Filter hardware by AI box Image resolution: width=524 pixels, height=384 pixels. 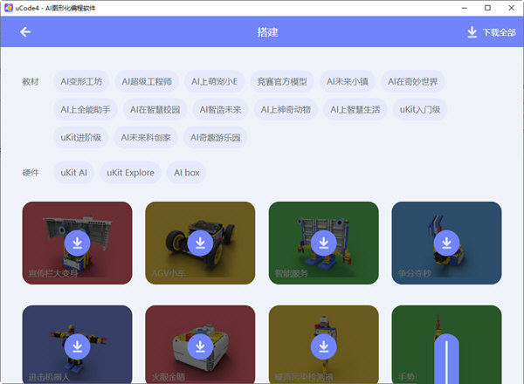[187, 173]
